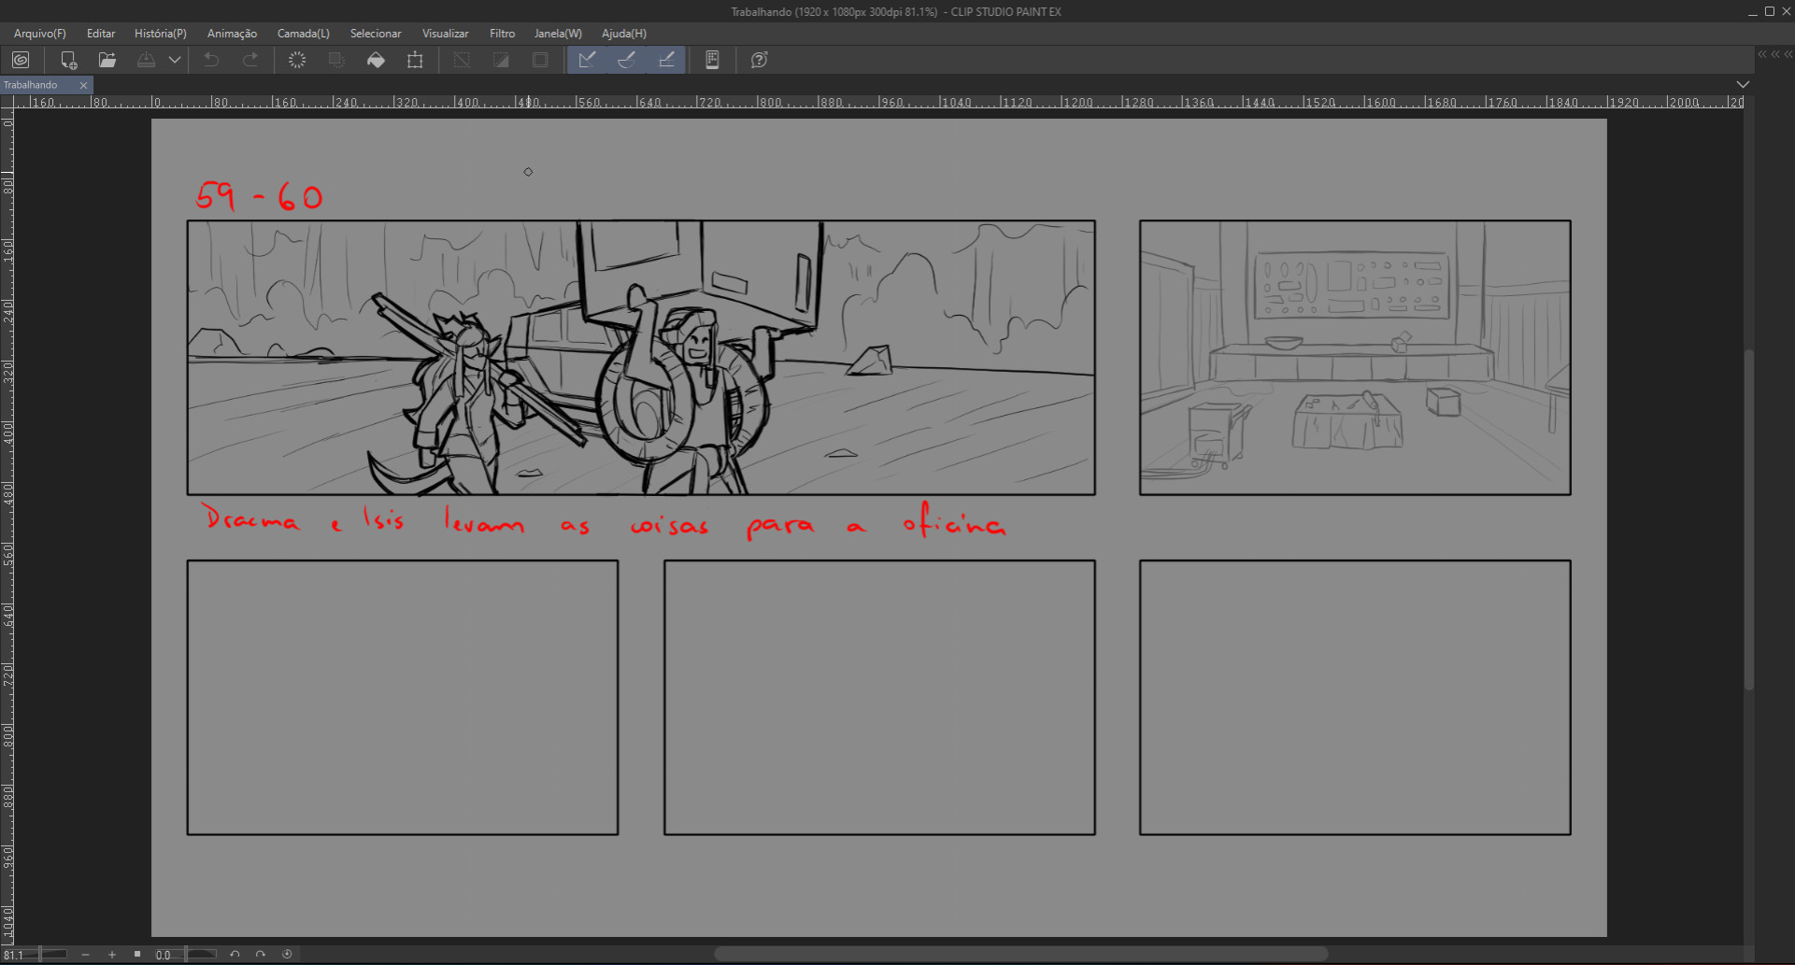Click the Scale/Rotate transform icon
Screen dimensions: 1795x965
pyautogui.click(x=415, y=60)
